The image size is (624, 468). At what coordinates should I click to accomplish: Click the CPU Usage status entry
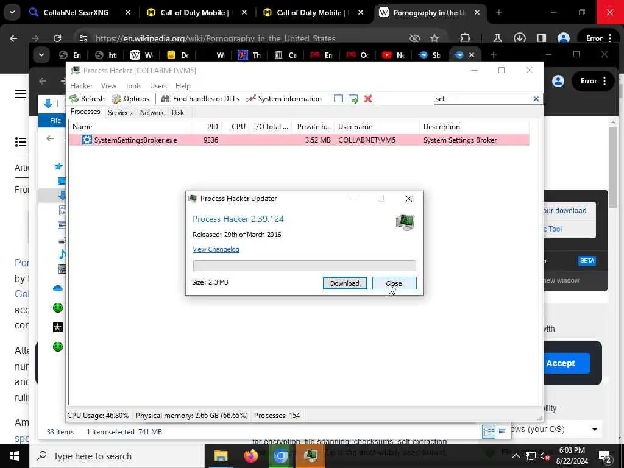98,415
